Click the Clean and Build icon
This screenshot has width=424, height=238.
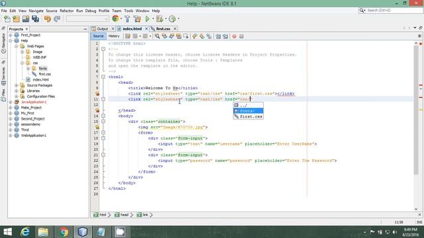point(137,19)
